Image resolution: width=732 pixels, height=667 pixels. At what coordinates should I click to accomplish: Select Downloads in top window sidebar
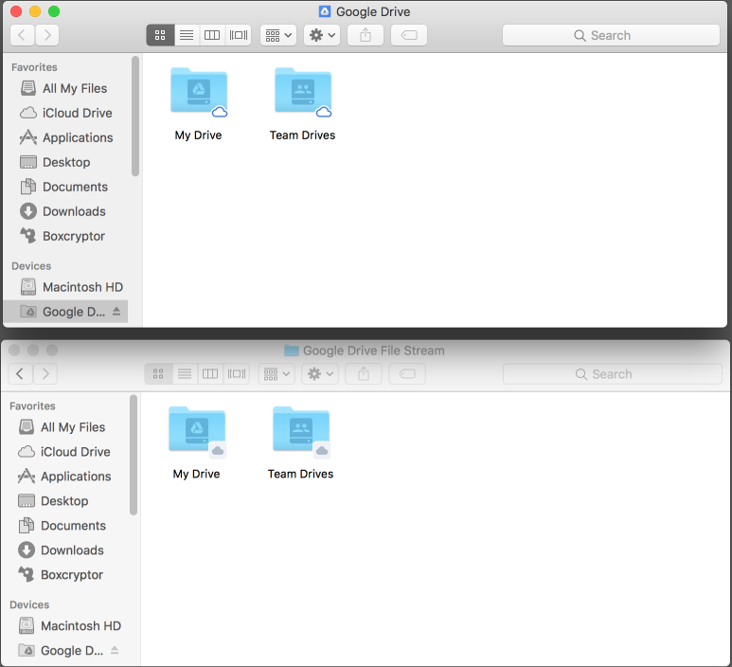65,211
